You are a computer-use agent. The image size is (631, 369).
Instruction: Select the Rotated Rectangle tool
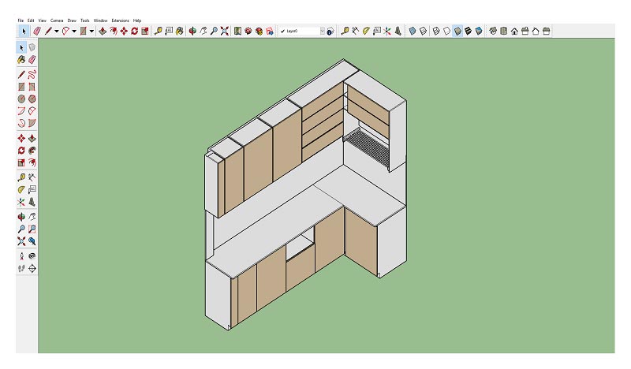(32, 87)
